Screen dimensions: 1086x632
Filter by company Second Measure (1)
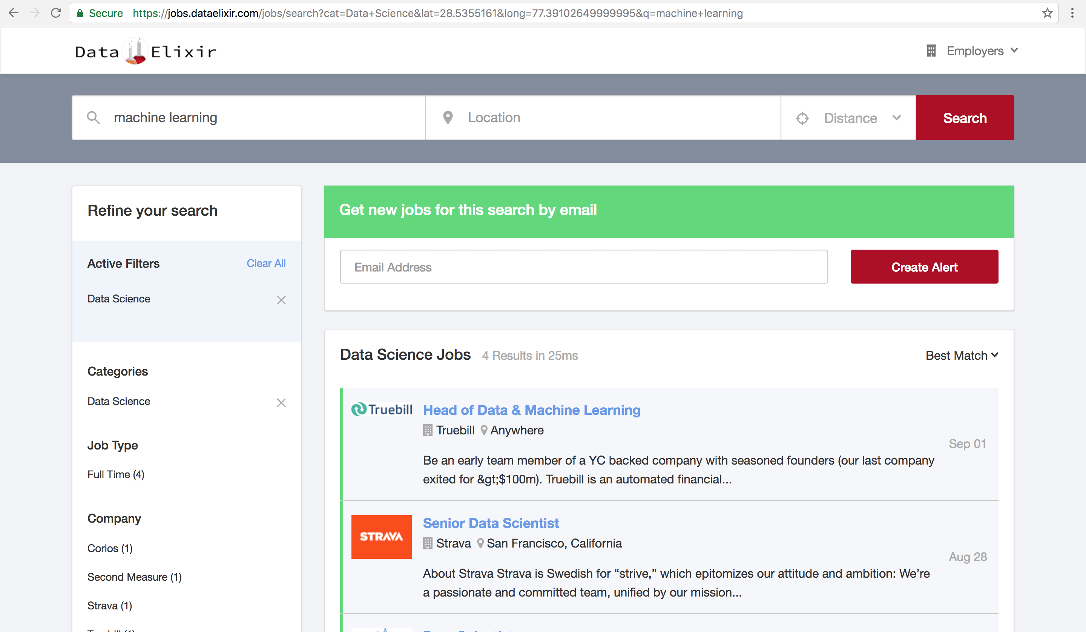click(135, 577)
